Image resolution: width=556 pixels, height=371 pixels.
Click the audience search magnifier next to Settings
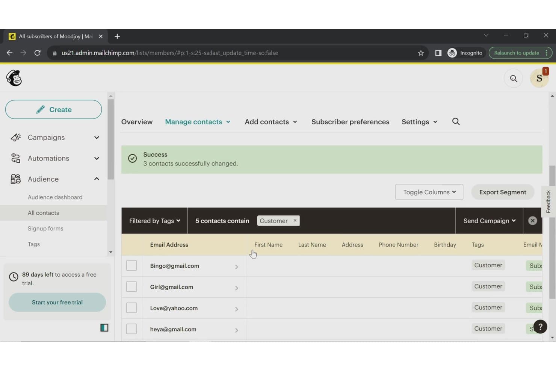click(x=456, y=121)
